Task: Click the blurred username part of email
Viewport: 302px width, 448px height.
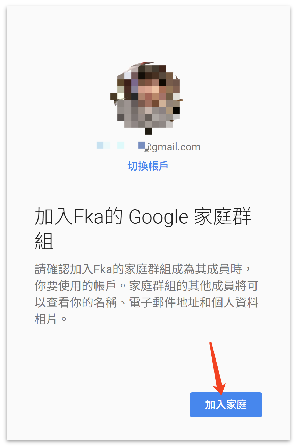Action: [121, 145]
